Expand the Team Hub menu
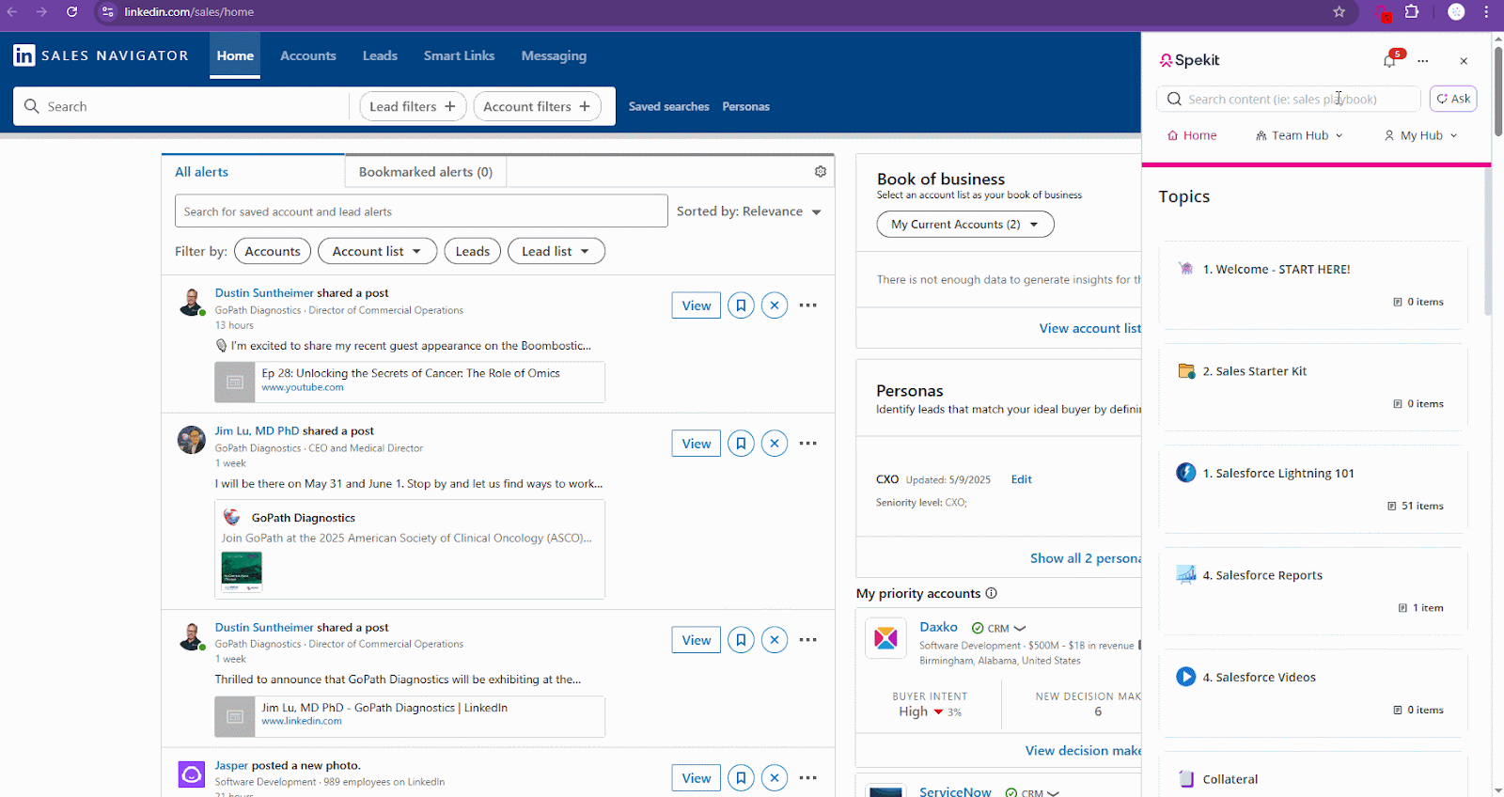 (x=1299, y=135)
